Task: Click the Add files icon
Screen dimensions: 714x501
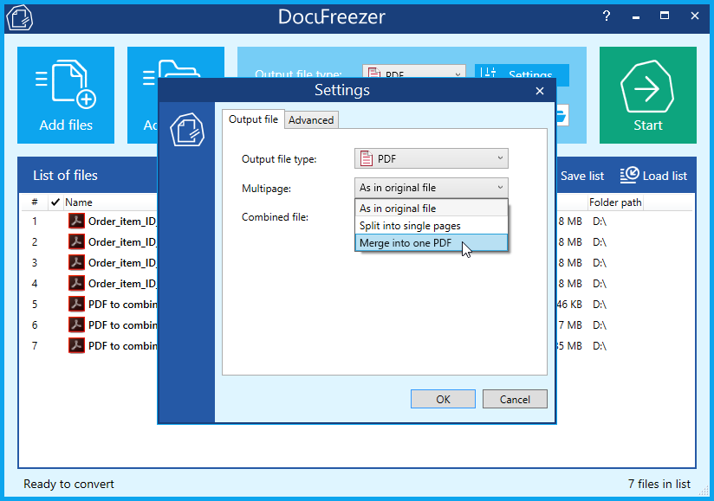Action: [x=65, y=82]
